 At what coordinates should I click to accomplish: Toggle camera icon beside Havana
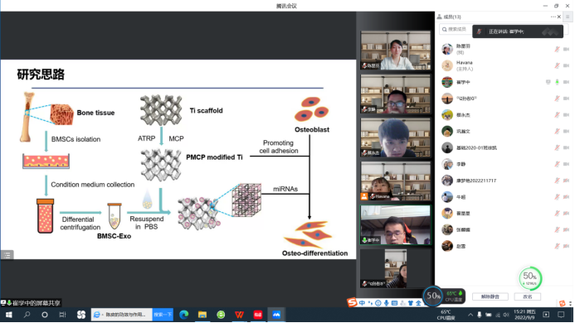pyautogui.click(x=566, y=65)
